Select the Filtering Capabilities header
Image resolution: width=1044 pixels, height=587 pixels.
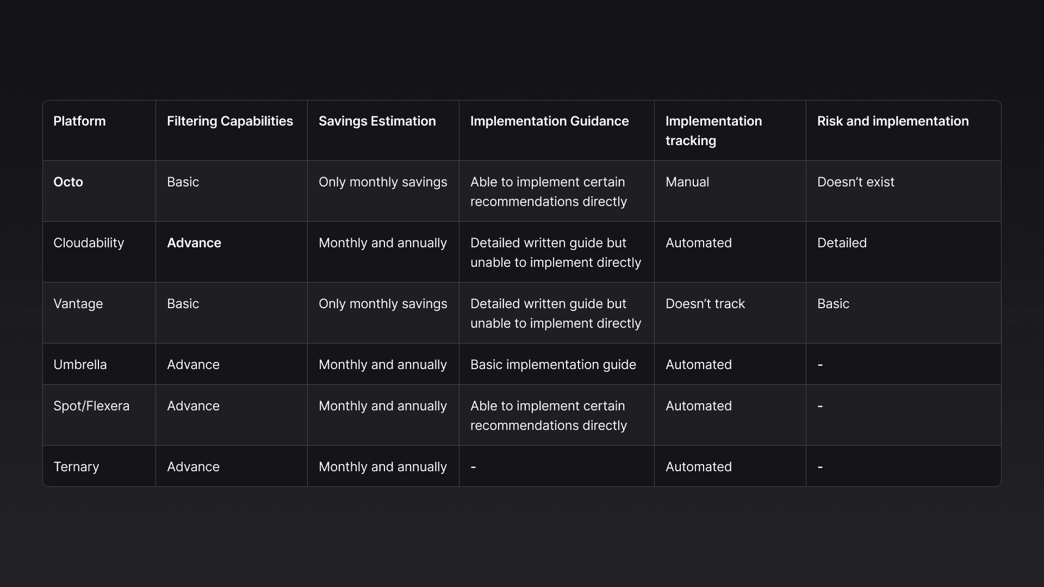230,121
